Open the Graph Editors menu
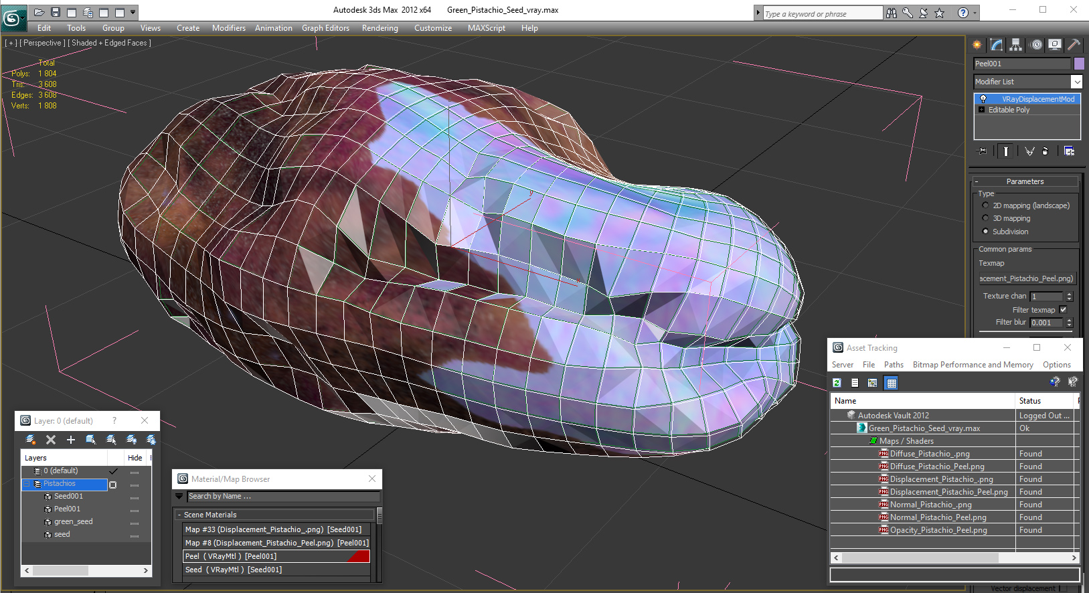The width and height of the screenshot is (1089, 593). (x=325, y=28)
